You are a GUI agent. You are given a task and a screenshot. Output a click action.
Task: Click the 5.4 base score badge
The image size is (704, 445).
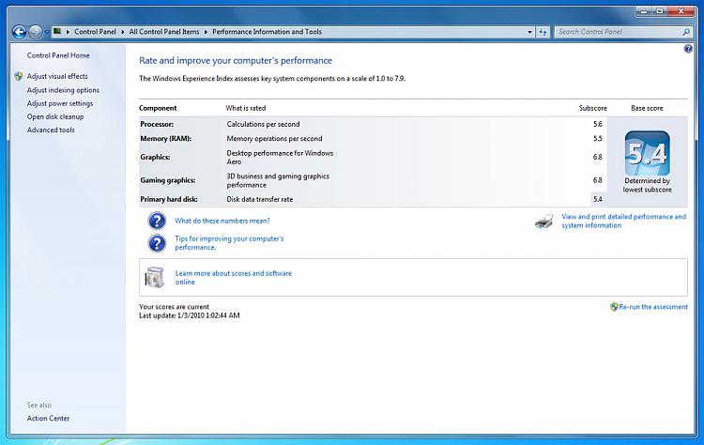(647, 153)
